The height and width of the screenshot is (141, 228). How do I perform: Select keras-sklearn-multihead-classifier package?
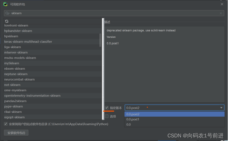(52, 42)
